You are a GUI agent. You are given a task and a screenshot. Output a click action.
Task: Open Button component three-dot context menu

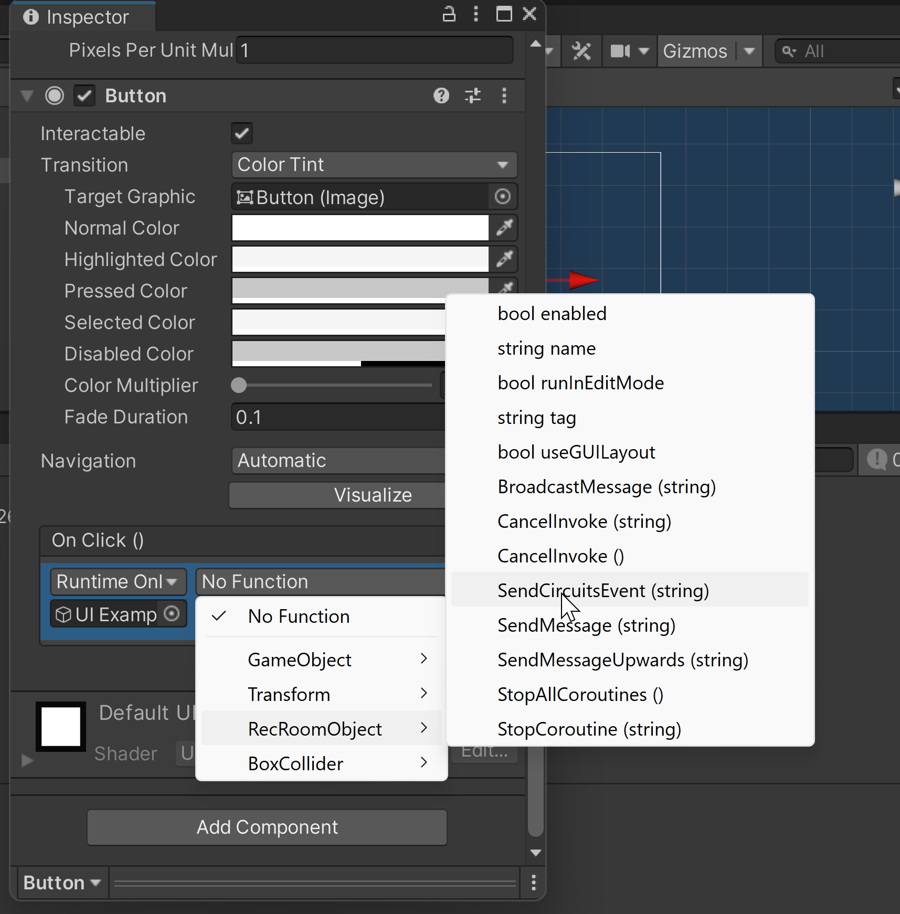pos(504,95)
